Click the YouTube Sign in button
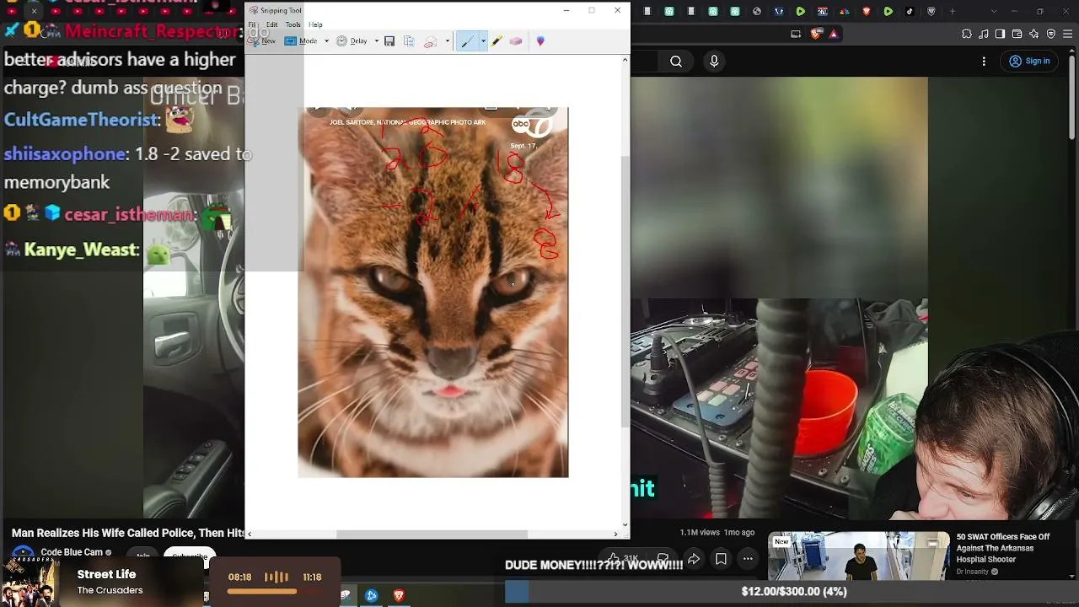 coord(1029,61)
